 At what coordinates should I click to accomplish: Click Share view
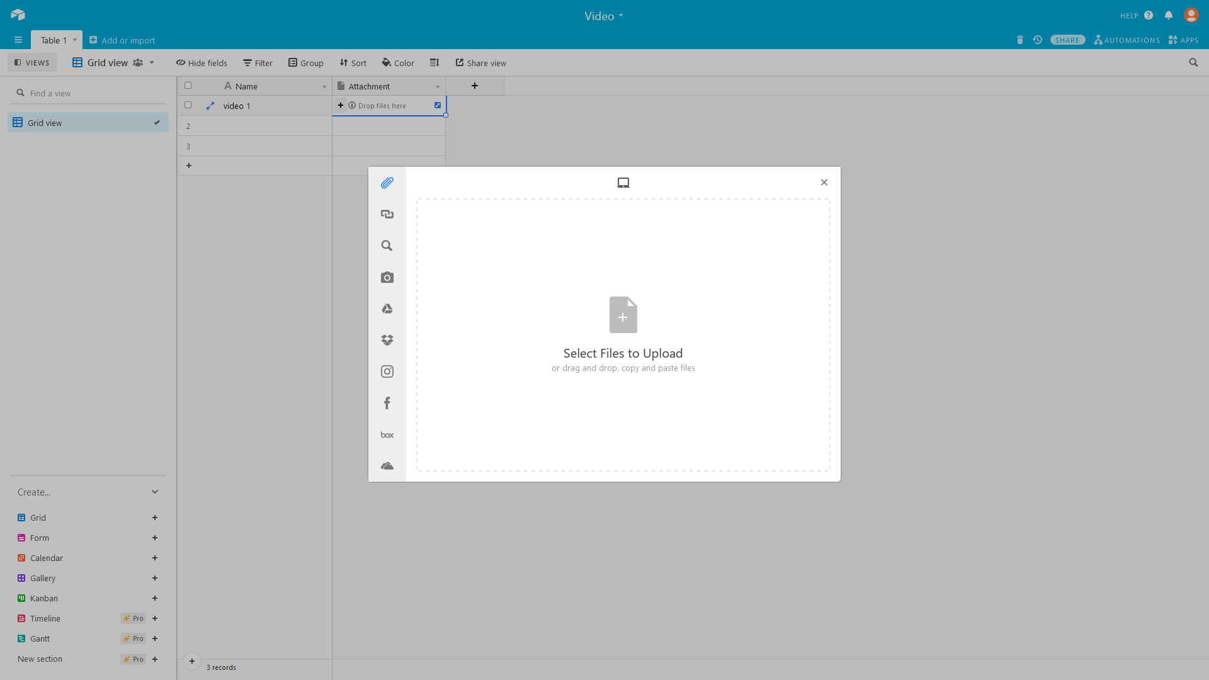click(x=481, y=62)
